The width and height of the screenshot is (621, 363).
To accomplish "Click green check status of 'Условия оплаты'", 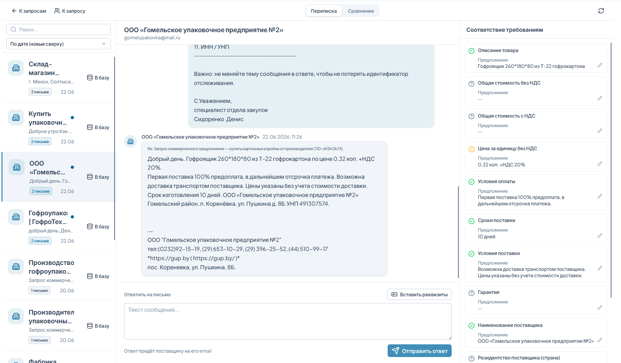I will point(472,181).
